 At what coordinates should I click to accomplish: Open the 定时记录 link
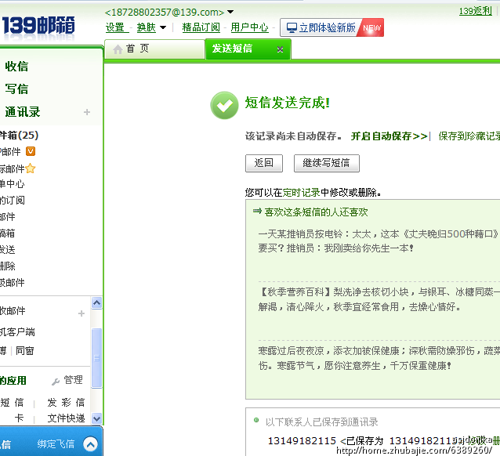(302, 193)
